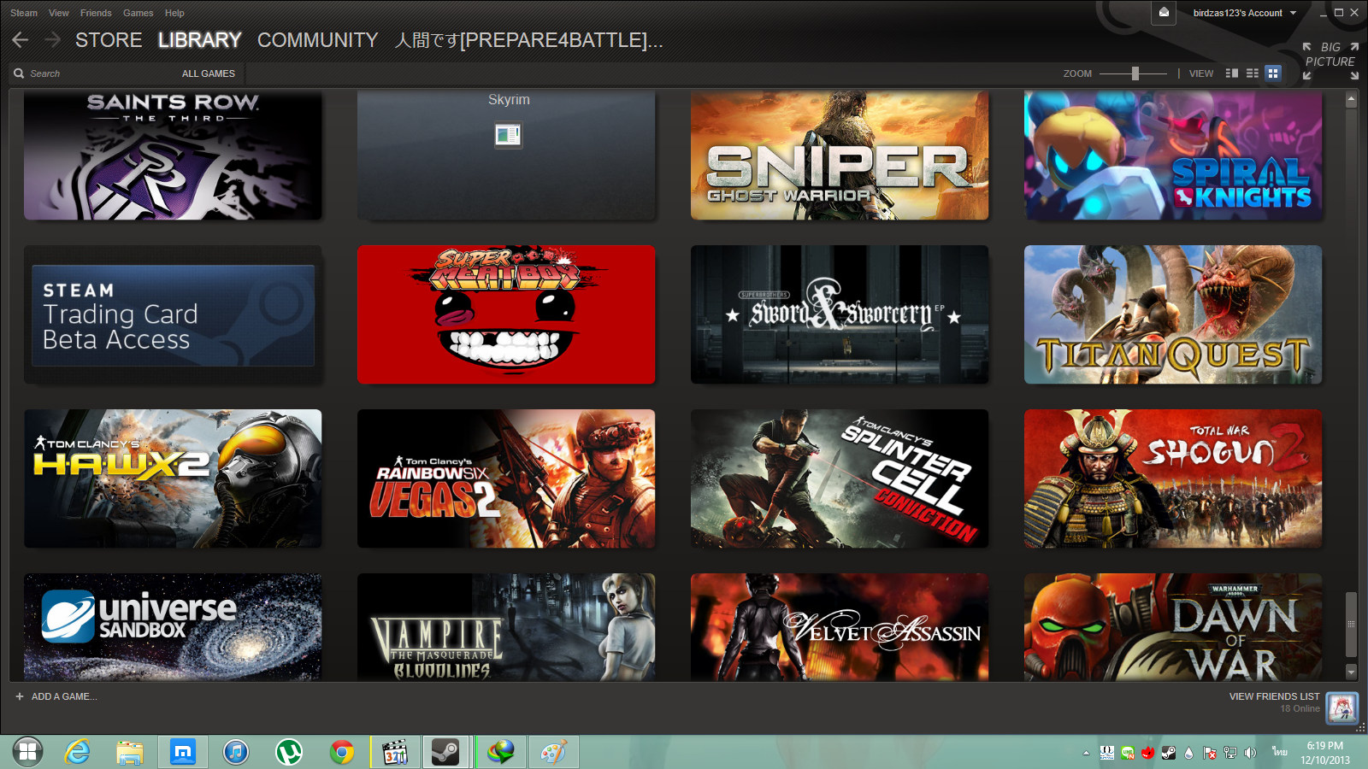Screen dimensions: 1368x769
Task: Select the grid view layout
Action: click(x=1273, y=73)
